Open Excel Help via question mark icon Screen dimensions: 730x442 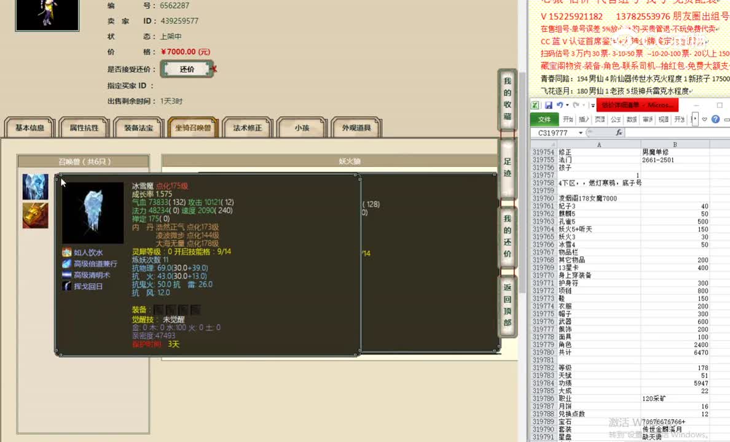click(x=715, y=119)
